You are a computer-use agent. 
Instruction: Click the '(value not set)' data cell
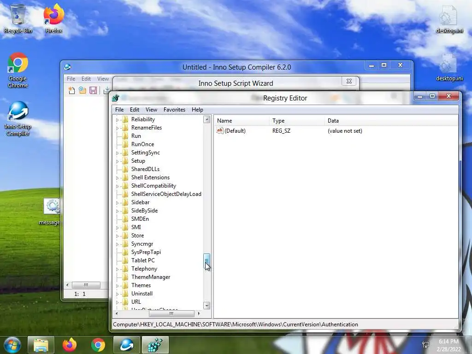(345, 131)
